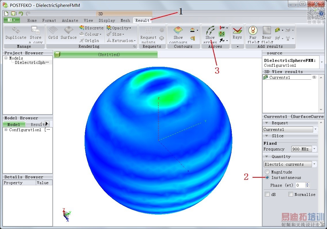Open the Colour dropdown in Rendering
This screenshot has width=327, height=229.
pyautogui.click(x=91, y=34)
